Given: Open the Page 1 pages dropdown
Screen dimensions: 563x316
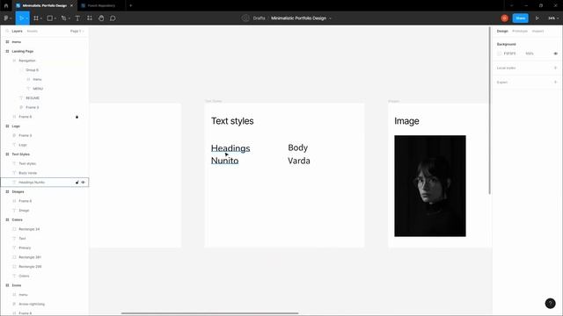Looking at the screenshot, I should 77,32.
